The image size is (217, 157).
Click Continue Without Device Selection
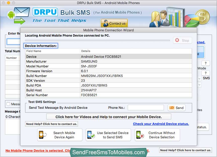coord(157,135)
